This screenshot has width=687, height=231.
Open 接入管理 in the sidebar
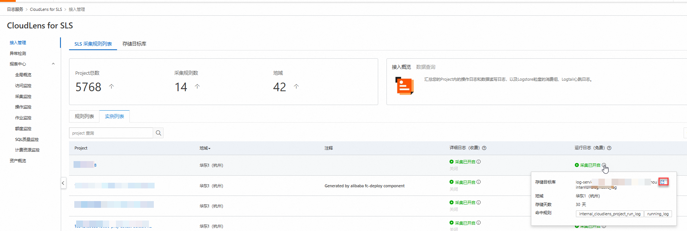tap(18, 43)
